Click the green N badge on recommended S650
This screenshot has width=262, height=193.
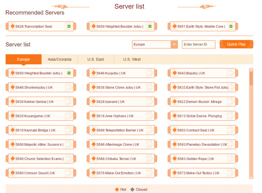(150, 26)
